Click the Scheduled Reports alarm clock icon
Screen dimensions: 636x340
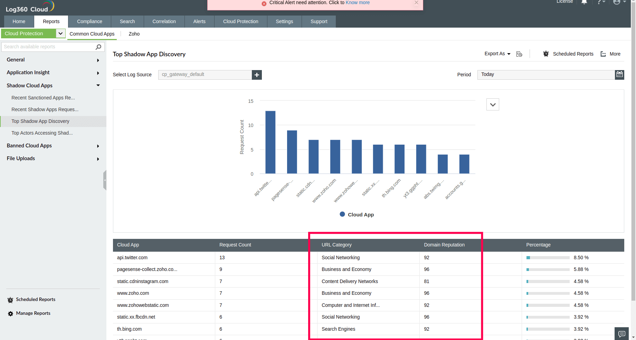545,54
